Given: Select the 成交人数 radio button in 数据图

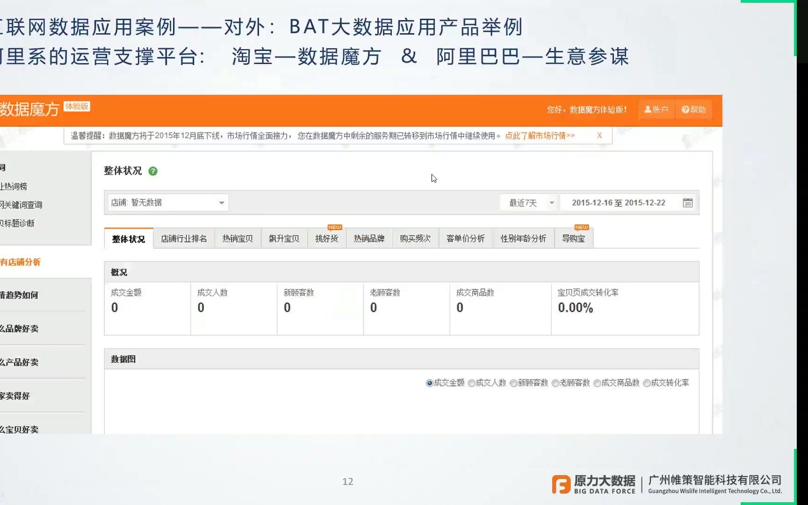Looking at the screenshot, I should point(472,383).
